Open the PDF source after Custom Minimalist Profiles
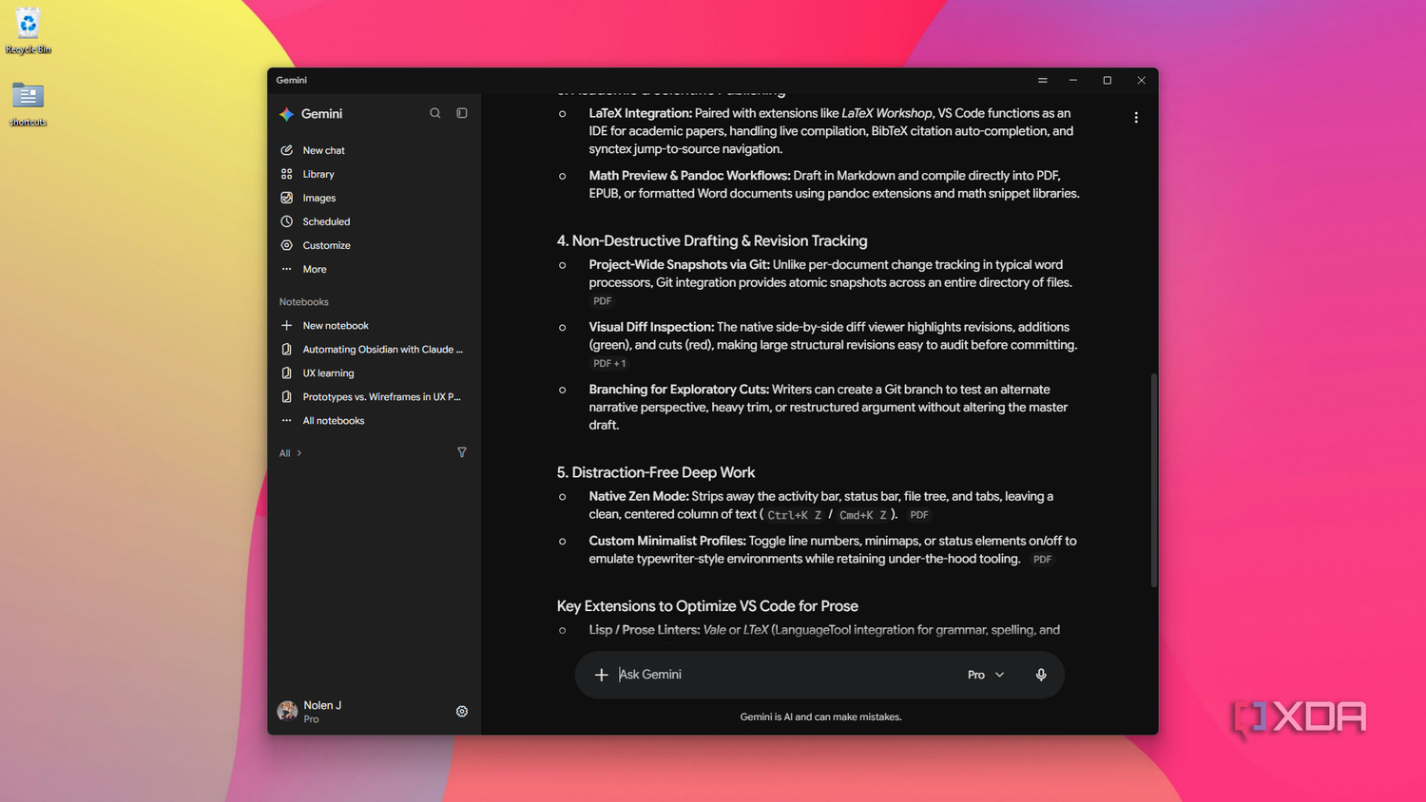This screenshot has width=1426, height=802. (1043, 560)
